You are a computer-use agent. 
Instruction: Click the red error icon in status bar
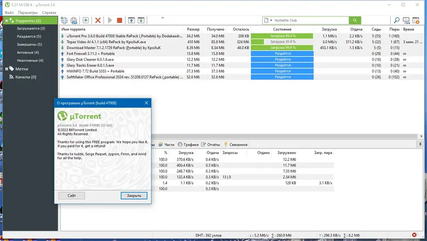(414, 235)
